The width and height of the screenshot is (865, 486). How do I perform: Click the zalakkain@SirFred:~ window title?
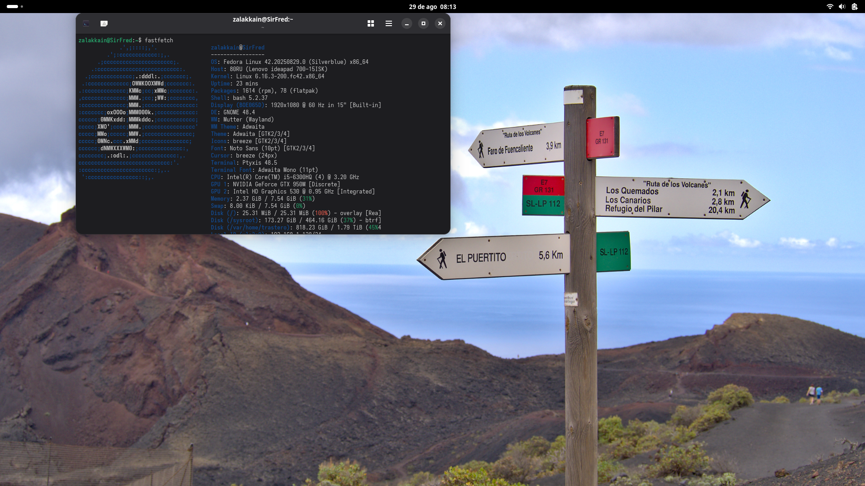click(x=263, y=19)
